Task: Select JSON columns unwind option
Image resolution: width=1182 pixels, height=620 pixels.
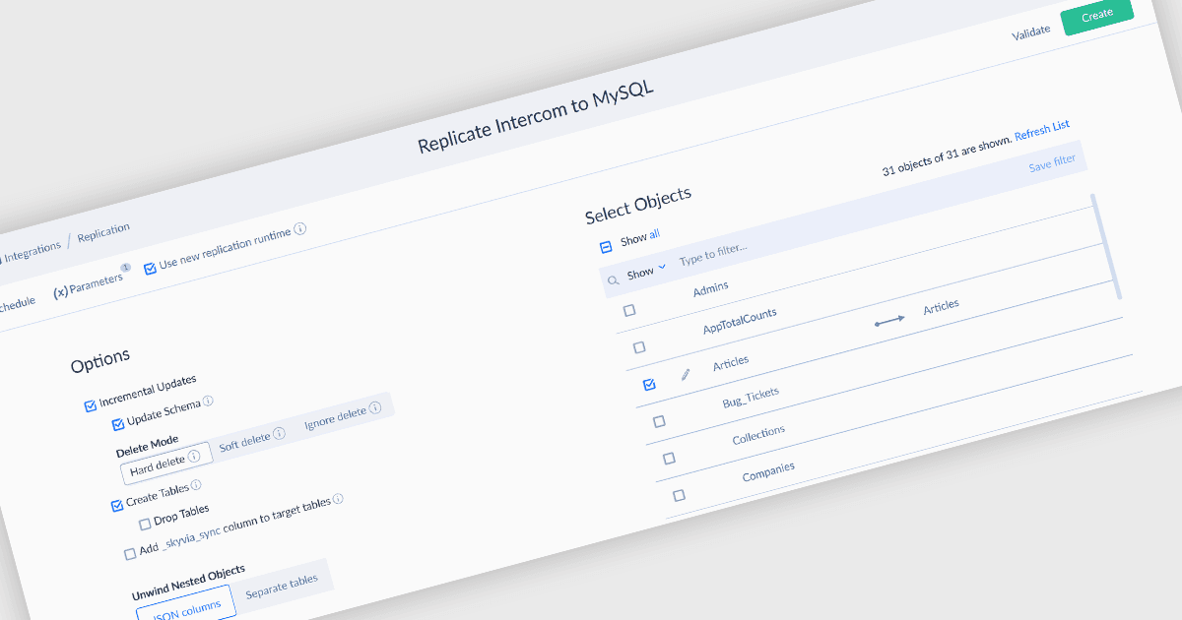Action: pyautogui.click(x=186, y=605)
